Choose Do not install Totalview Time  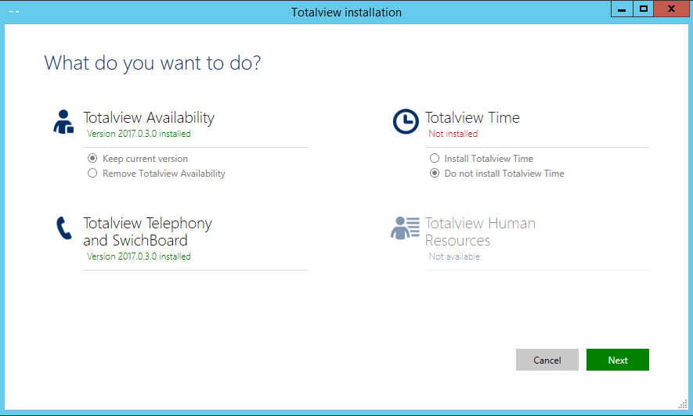click(x=435, y=173)
